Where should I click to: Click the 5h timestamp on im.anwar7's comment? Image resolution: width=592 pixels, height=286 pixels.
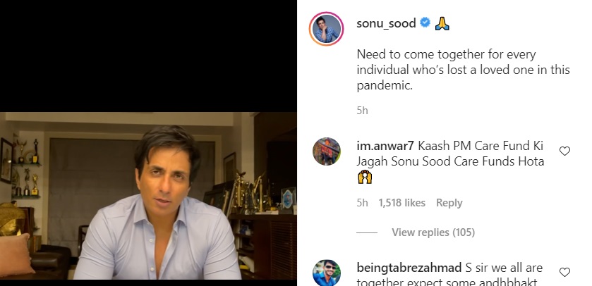362,203
